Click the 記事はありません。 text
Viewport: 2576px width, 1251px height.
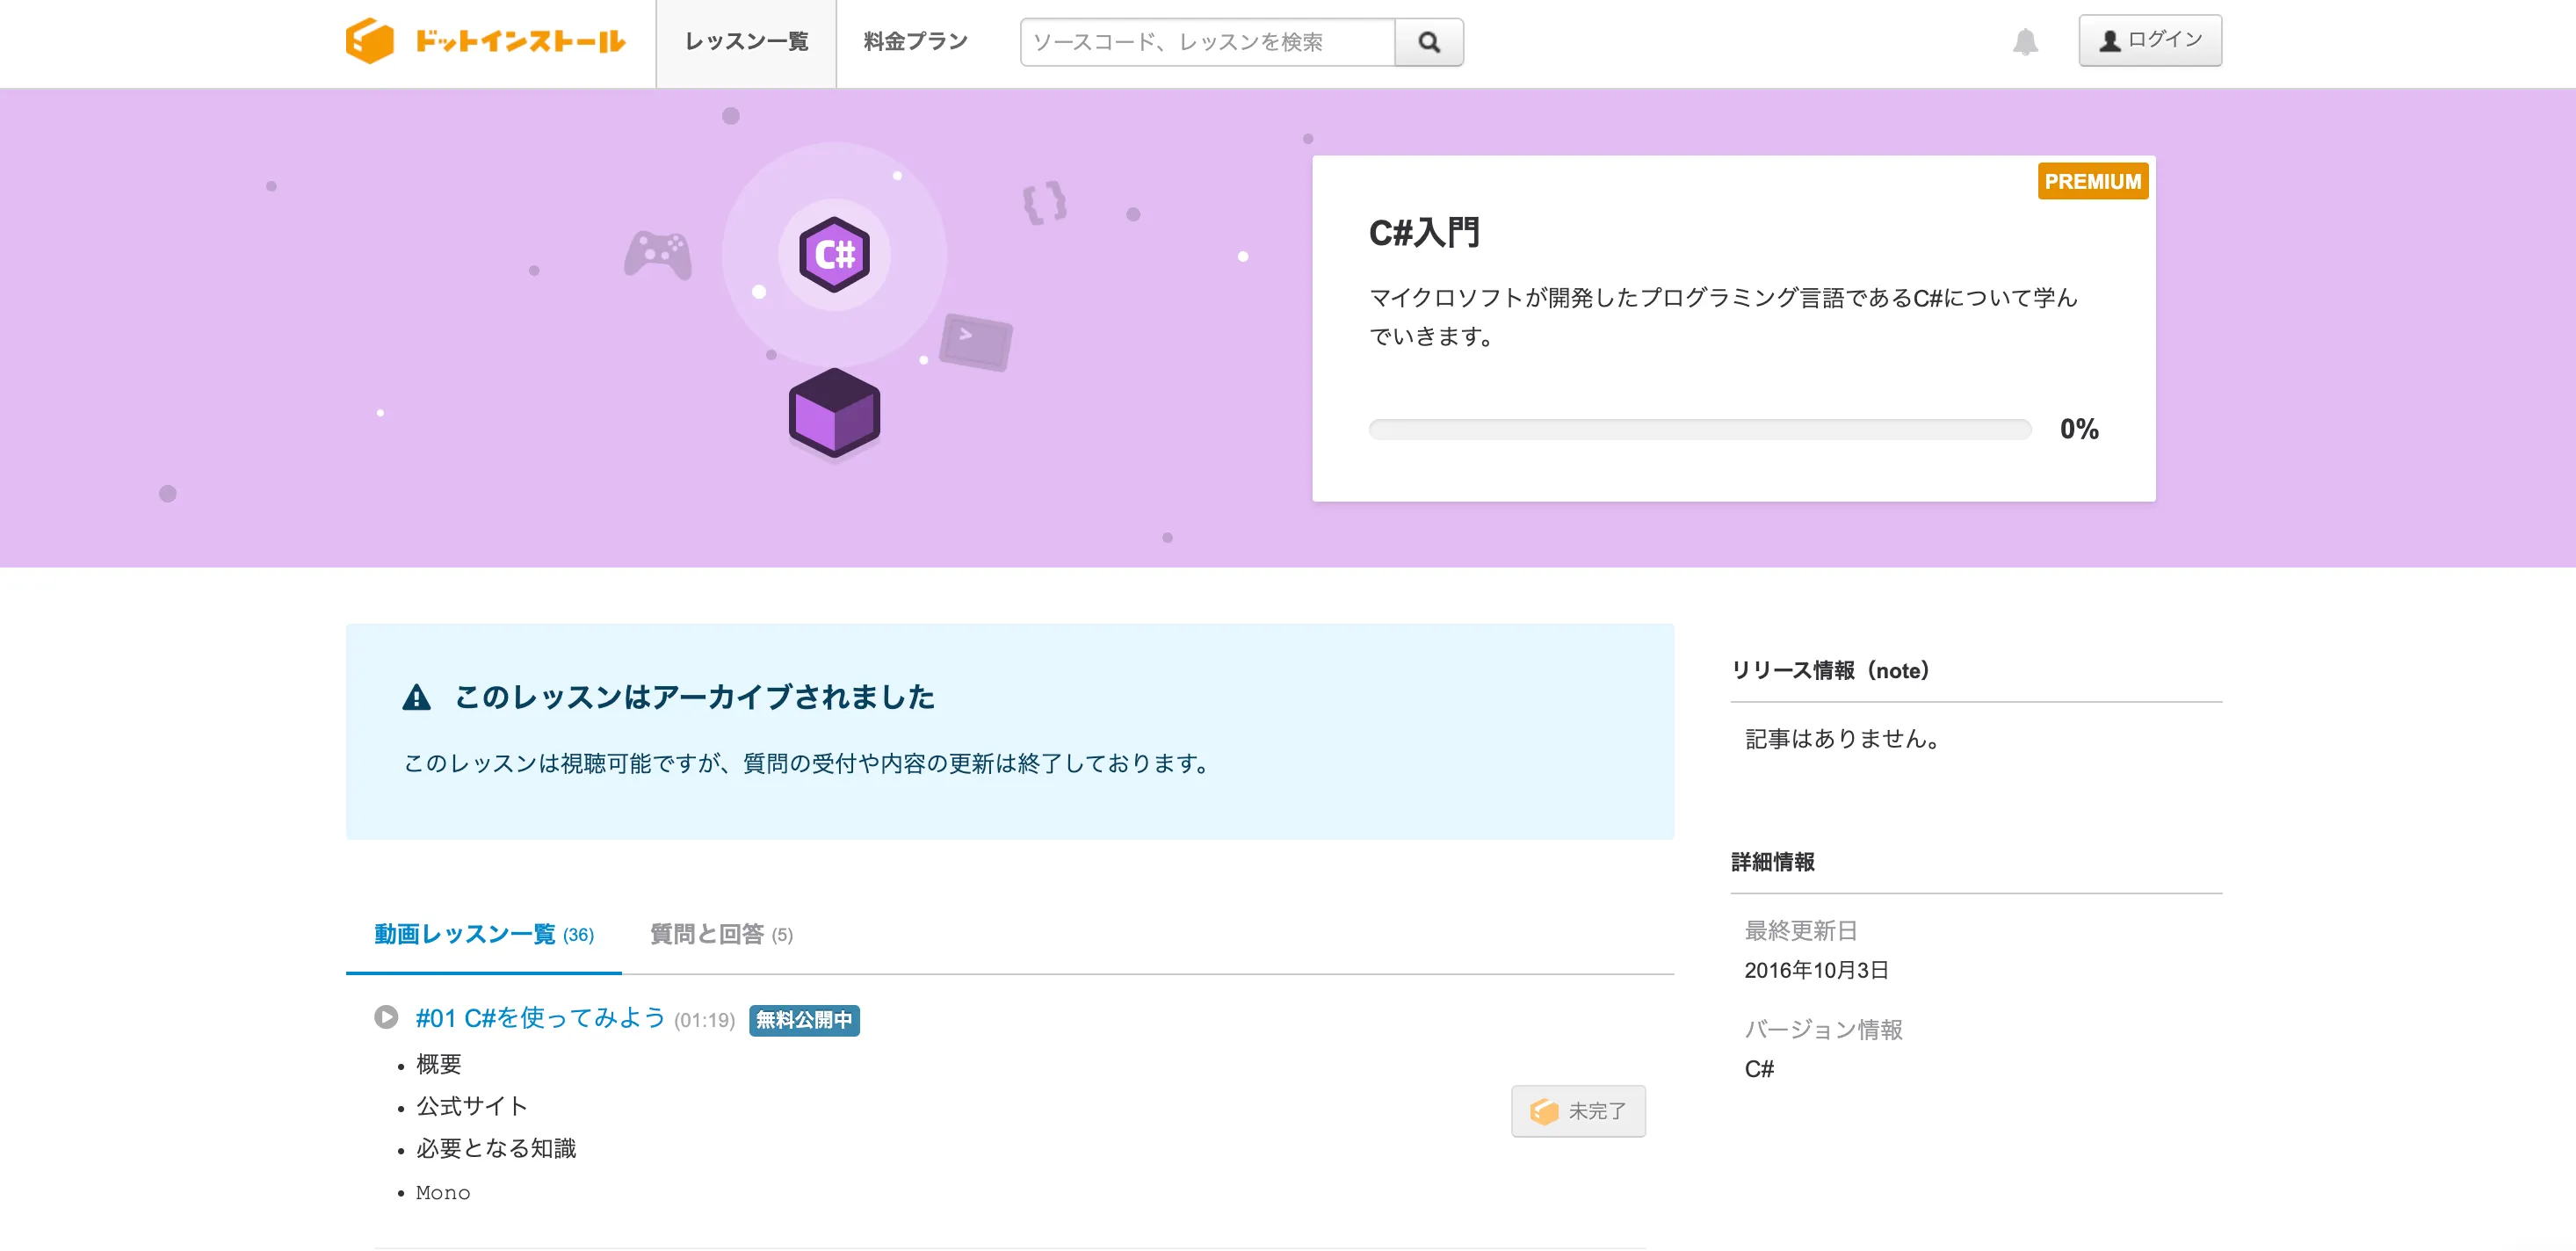coord(1842,739)
